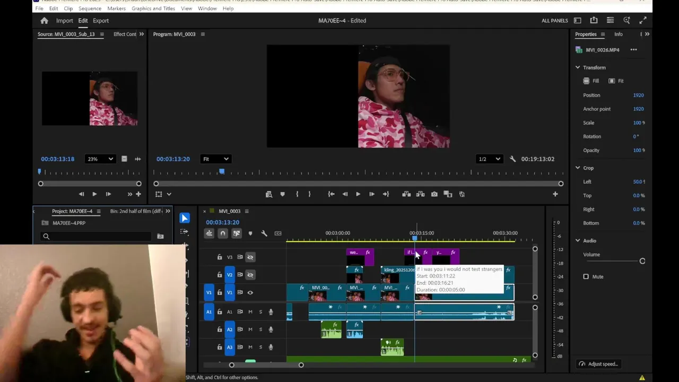The width and height of the screenshot is (679, 382).
Task: Toggle insert sequences as nests button
Action: tap(209, 233)
